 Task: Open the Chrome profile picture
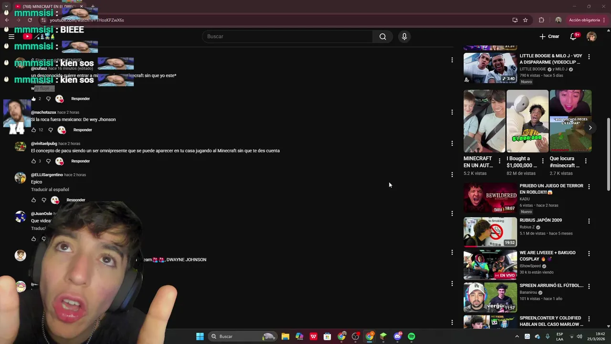click(558, 20)
